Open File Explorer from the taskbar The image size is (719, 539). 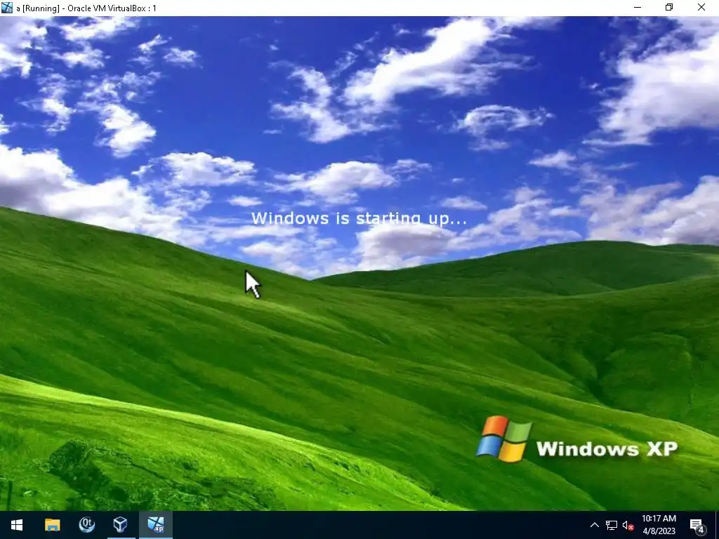coord(52,525)
